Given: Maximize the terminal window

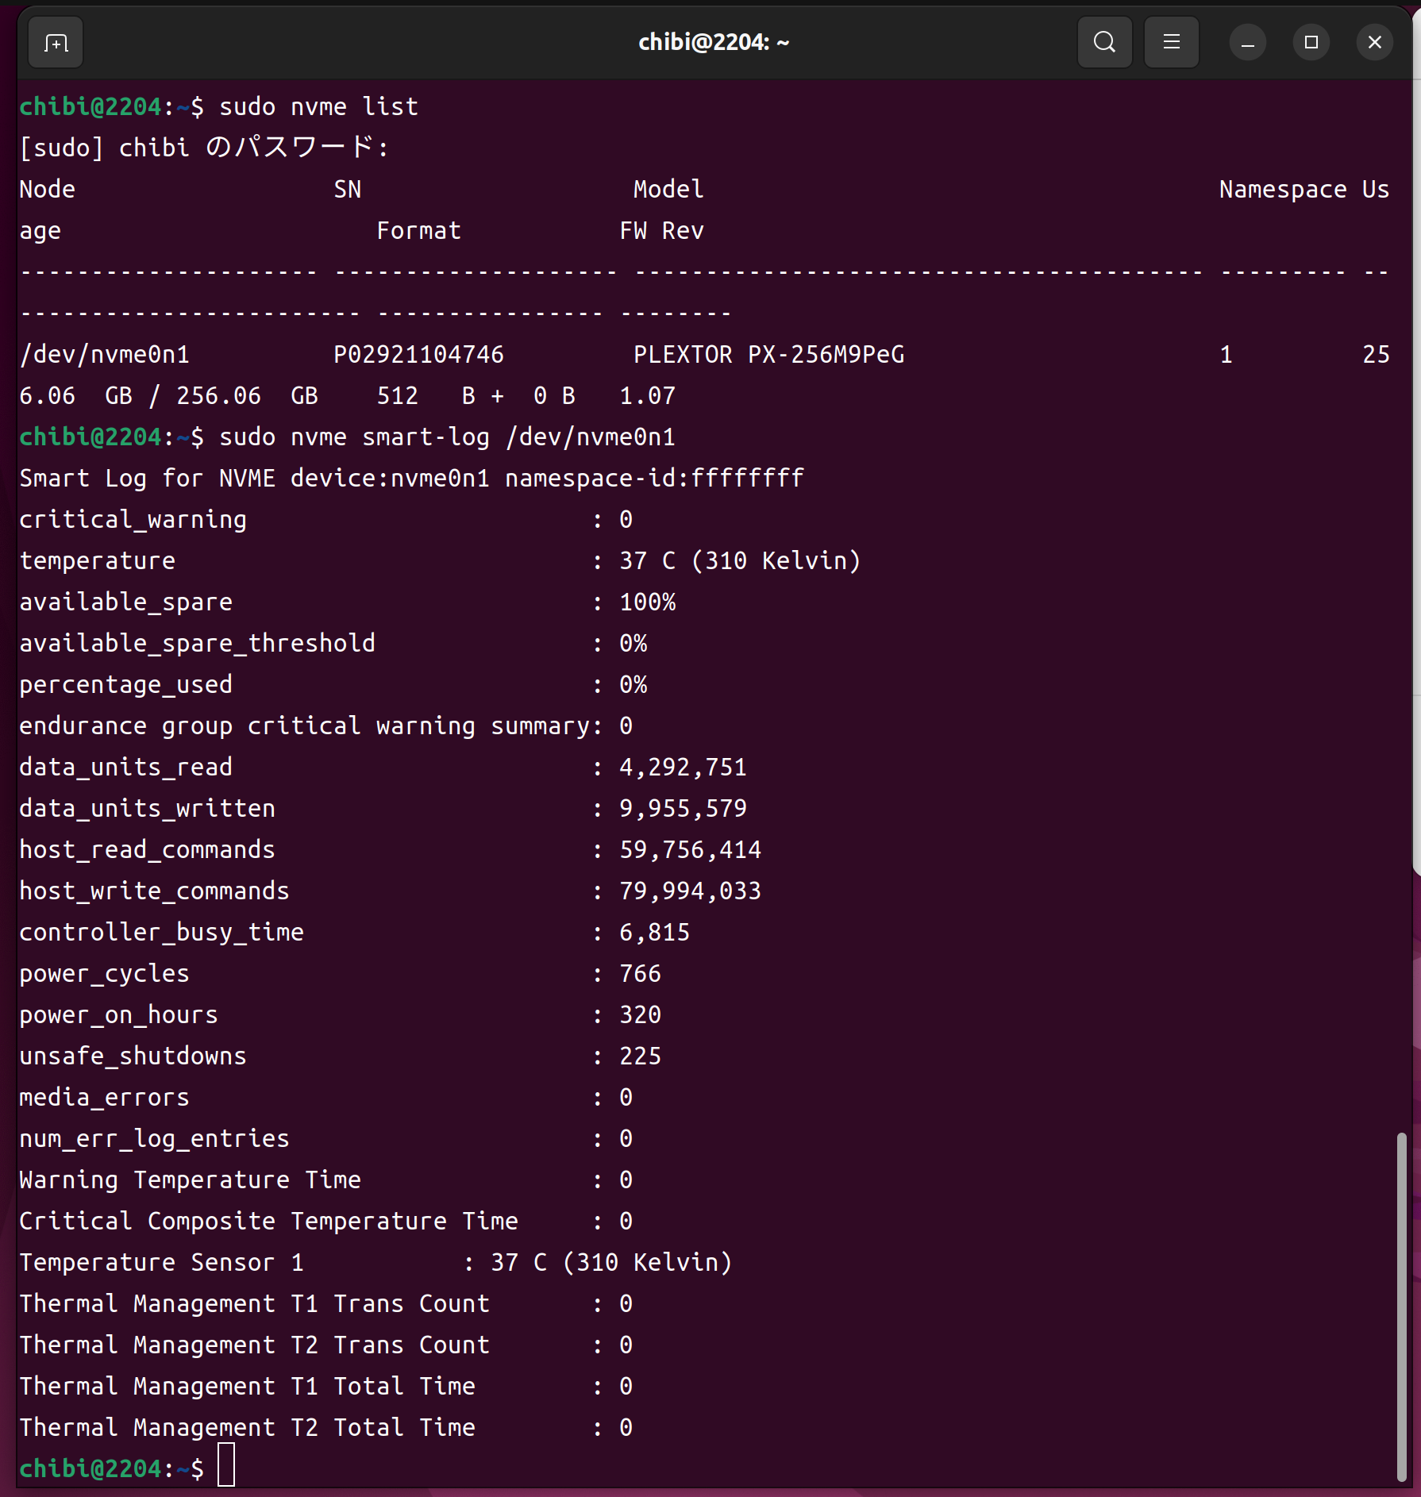Looking at the screenshot, I should 1311,43.
